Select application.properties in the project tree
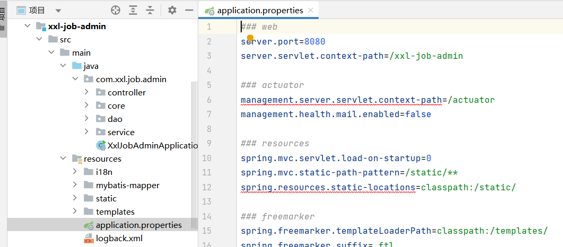 [x=138, y=225]
